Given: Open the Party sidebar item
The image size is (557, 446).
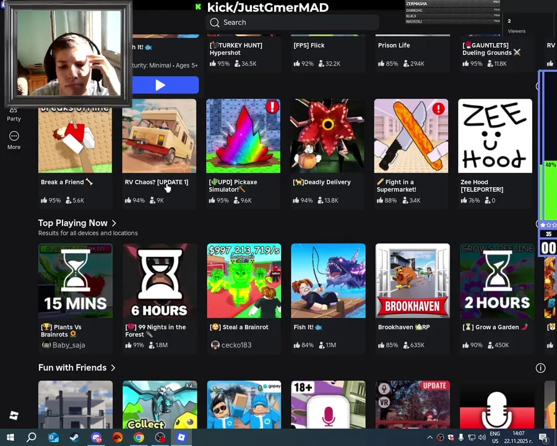Looking at the screenshot, I should coord(14,115).
